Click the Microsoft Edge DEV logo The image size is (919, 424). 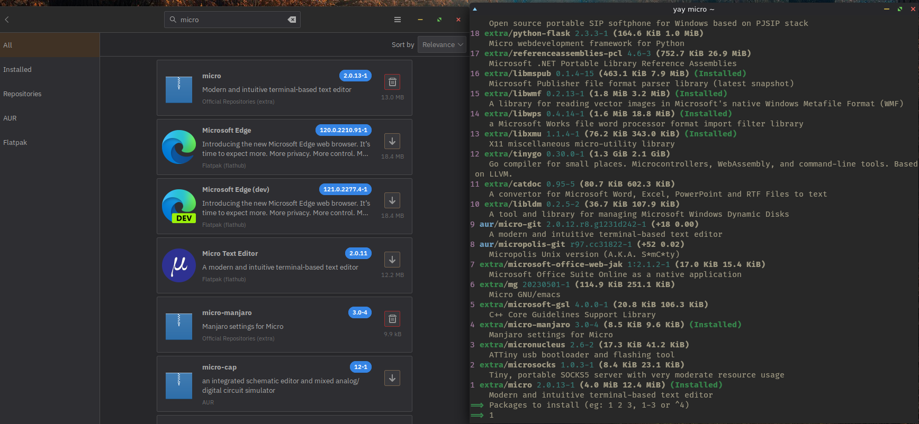pyautogui.click(x=179, y=206)
